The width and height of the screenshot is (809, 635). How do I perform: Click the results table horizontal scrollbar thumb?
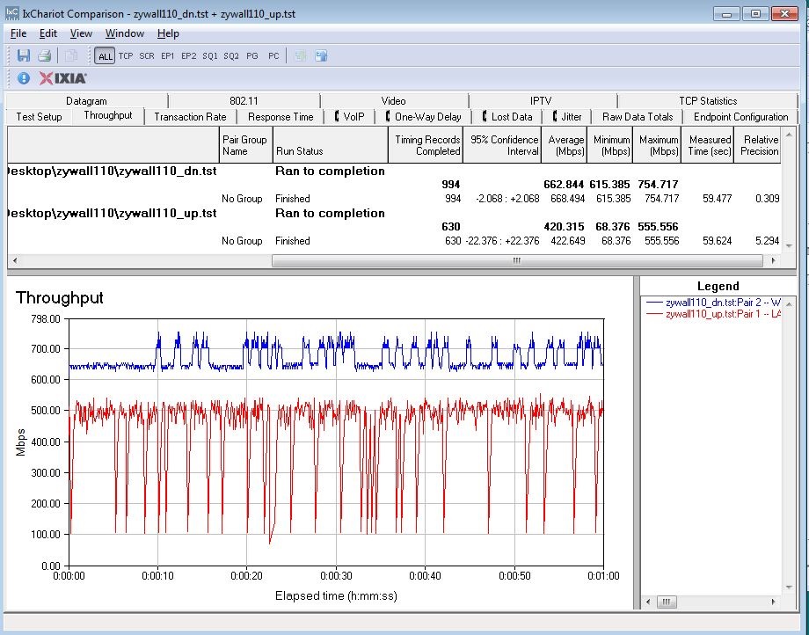point(517,261)
